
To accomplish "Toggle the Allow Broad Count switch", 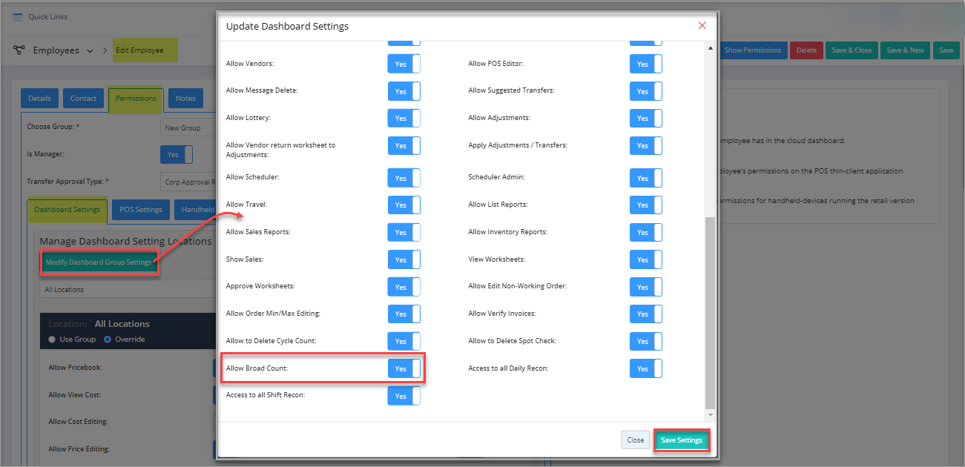I will pyautogui.click(x=404, y=368).
